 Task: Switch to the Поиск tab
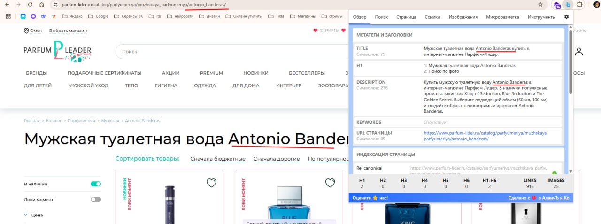click(x=381, y=17)
